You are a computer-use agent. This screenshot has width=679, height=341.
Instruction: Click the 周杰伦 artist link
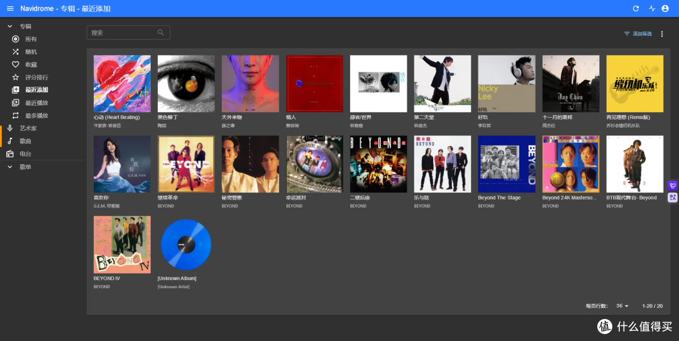549,126
